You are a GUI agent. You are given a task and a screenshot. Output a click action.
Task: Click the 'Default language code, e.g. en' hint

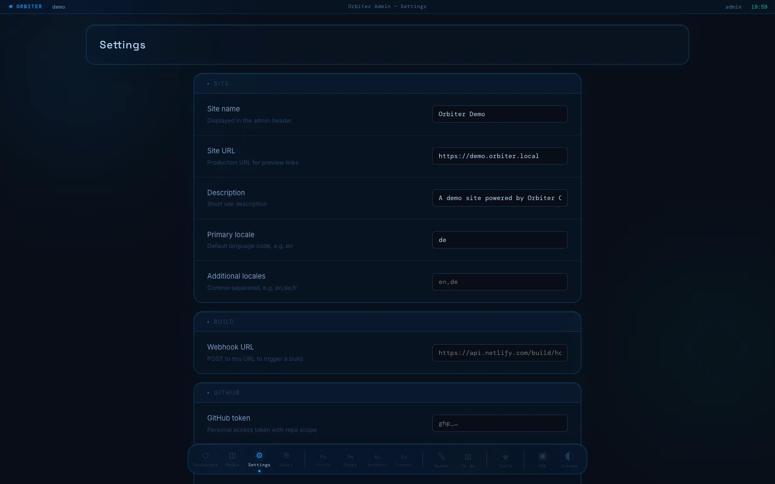250,246
